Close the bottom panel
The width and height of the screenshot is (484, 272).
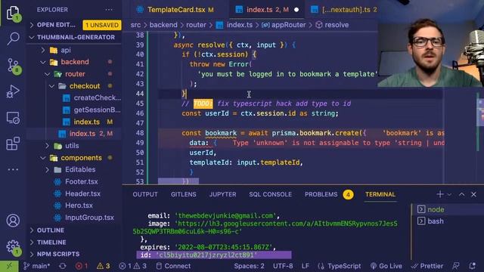pyautogui.click(x=473, y=194)
